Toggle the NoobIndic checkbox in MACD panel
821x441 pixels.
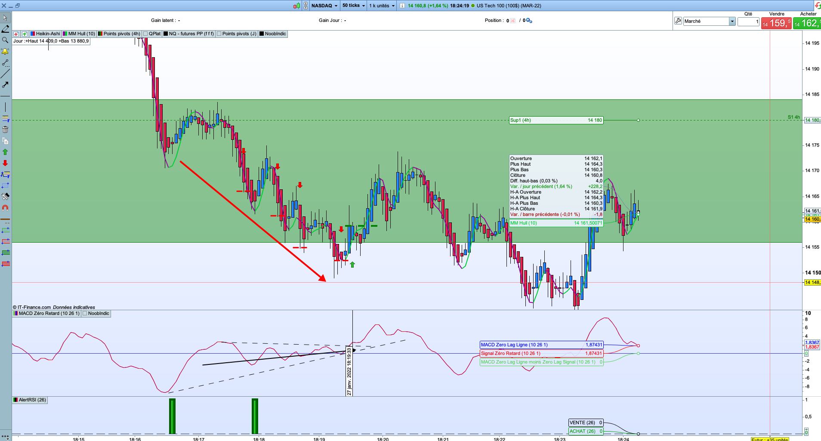coord(85,314)
